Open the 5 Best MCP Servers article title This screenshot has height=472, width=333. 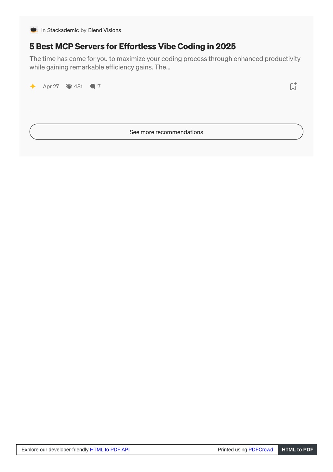tap(132, 47)
